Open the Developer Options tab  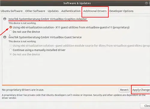[x=121, y=11]
